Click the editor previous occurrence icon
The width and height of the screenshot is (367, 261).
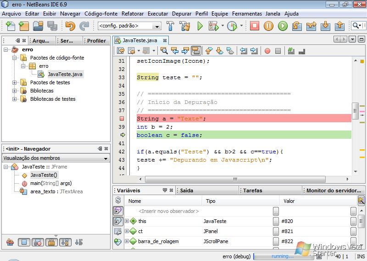[x=175, y=50]
